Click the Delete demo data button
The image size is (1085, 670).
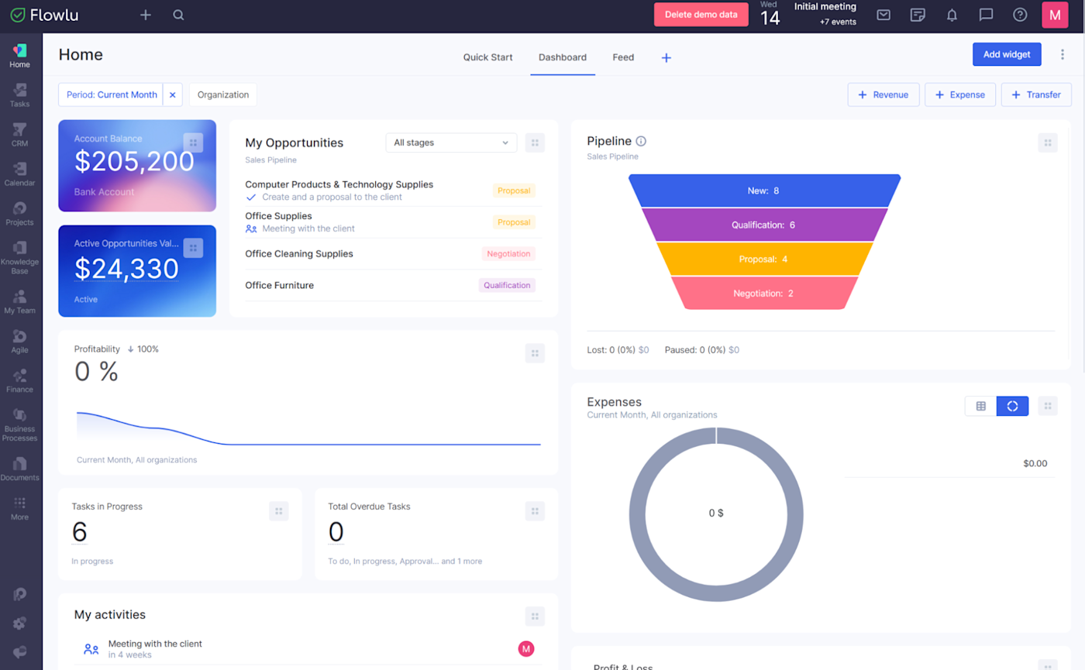(x=701, y=15)
